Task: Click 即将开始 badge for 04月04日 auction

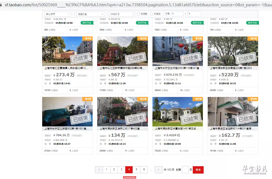Action: coord(87,23)
